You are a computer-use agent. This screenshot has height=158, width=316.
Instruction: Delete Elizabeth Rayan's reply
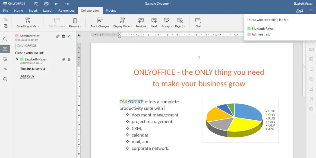coord(69,60)
